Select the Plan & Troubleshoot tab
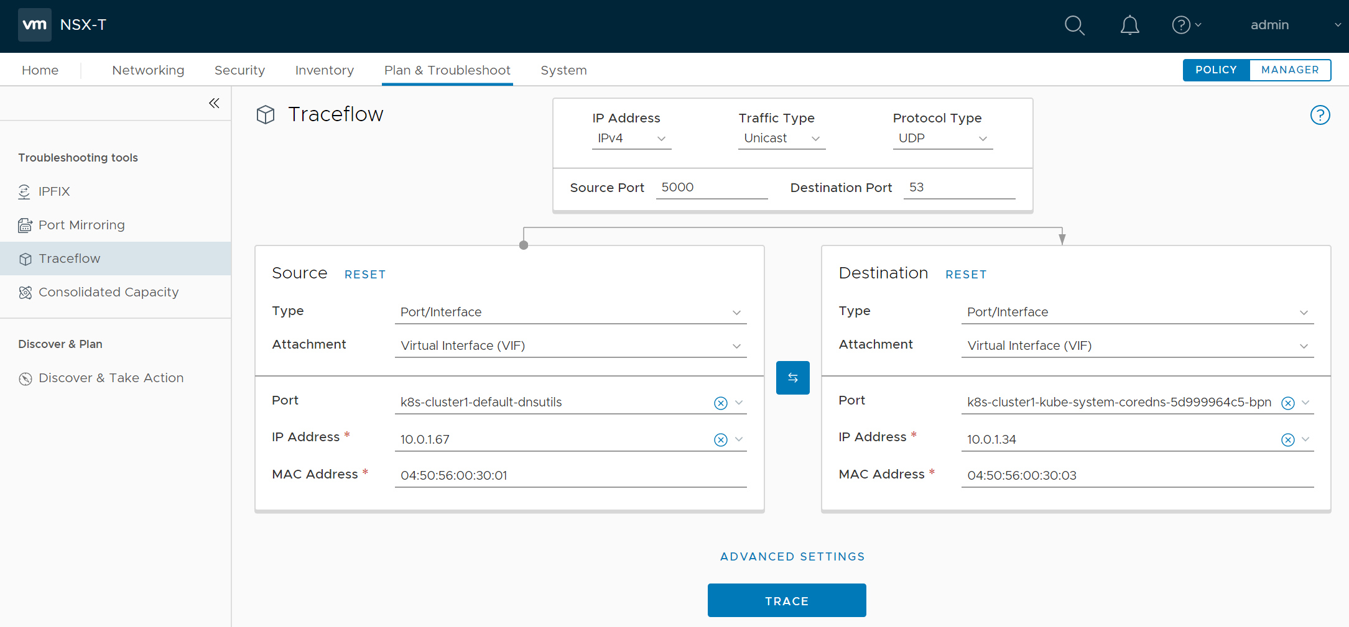This screenshot has width=1349, height=627. 447,70
